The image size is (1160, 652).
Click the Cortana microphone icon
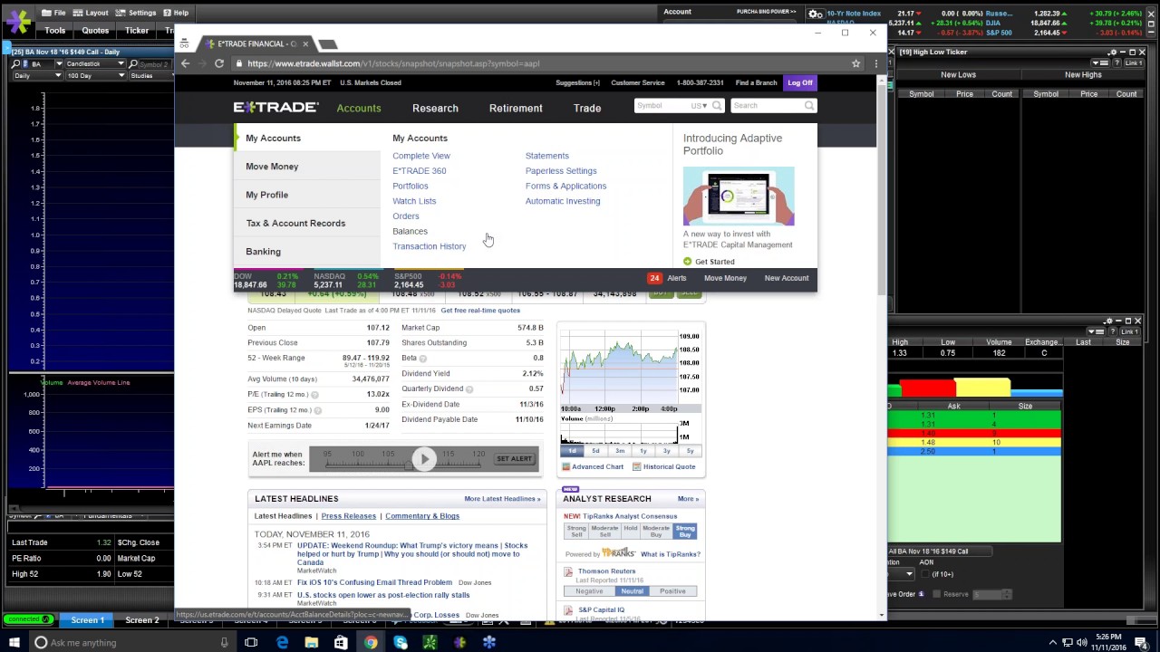point(224,642)
